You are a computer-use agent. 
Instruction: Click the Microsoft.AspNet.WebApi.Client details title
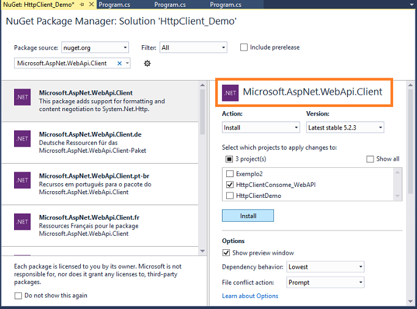click(312, 92)
